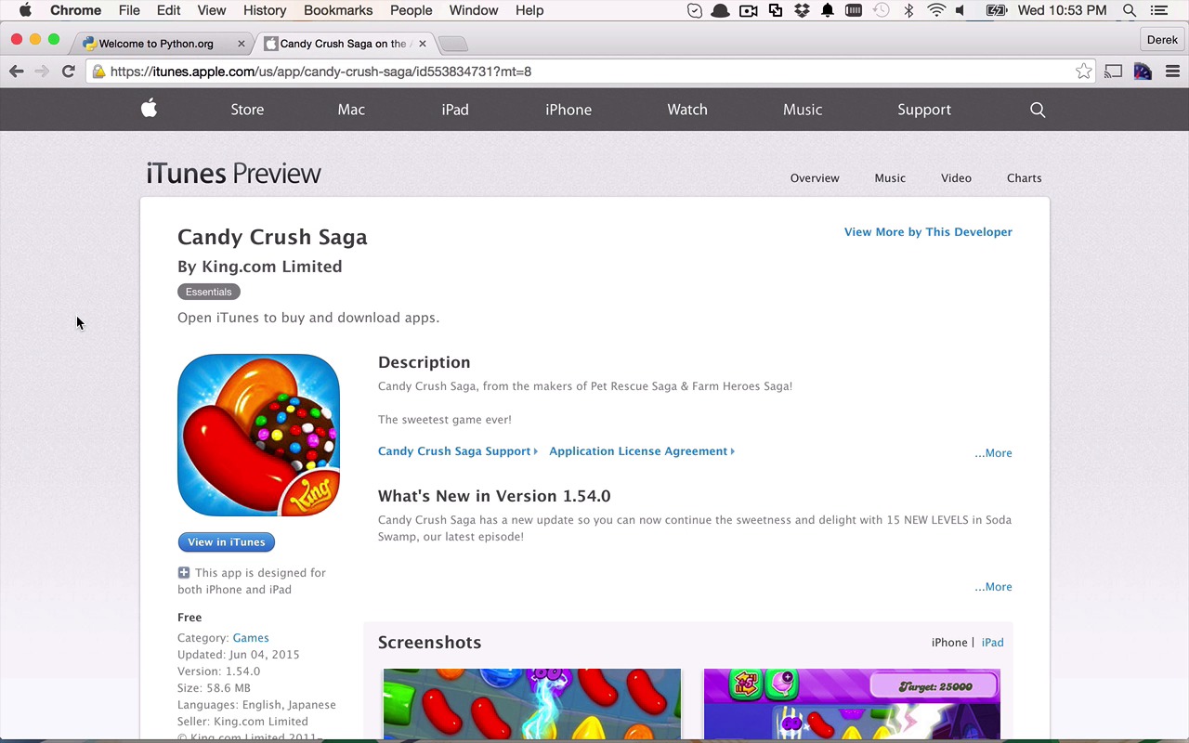Click the screenshot showing Target: 25000

coord(852,704)
